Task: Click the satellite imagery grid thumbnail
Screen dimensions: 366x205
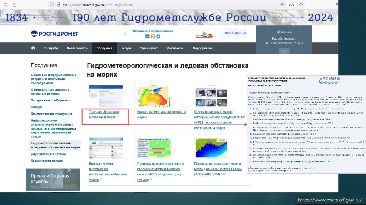Action: [211, 97]
